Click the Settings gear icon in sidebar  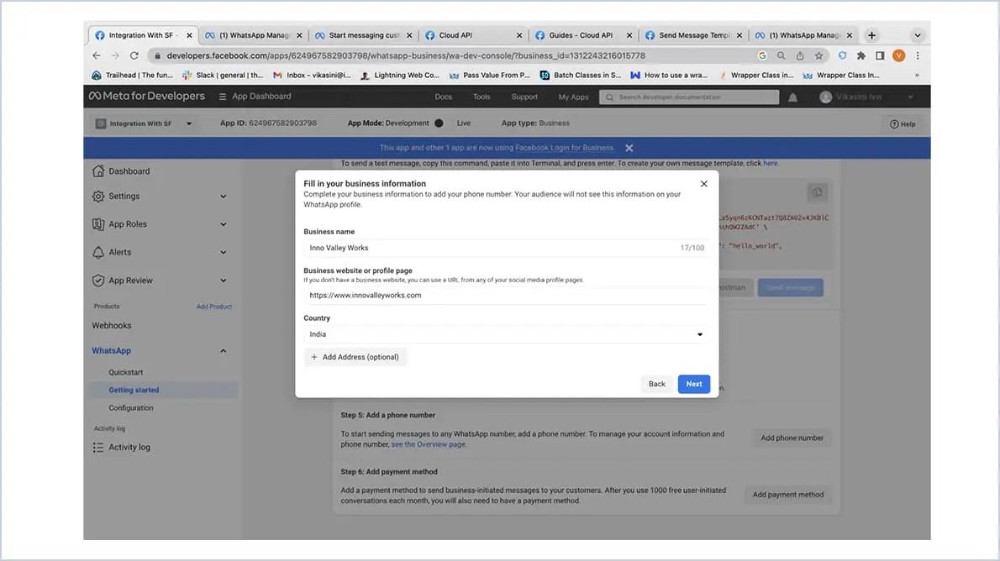tap(98, 197)
